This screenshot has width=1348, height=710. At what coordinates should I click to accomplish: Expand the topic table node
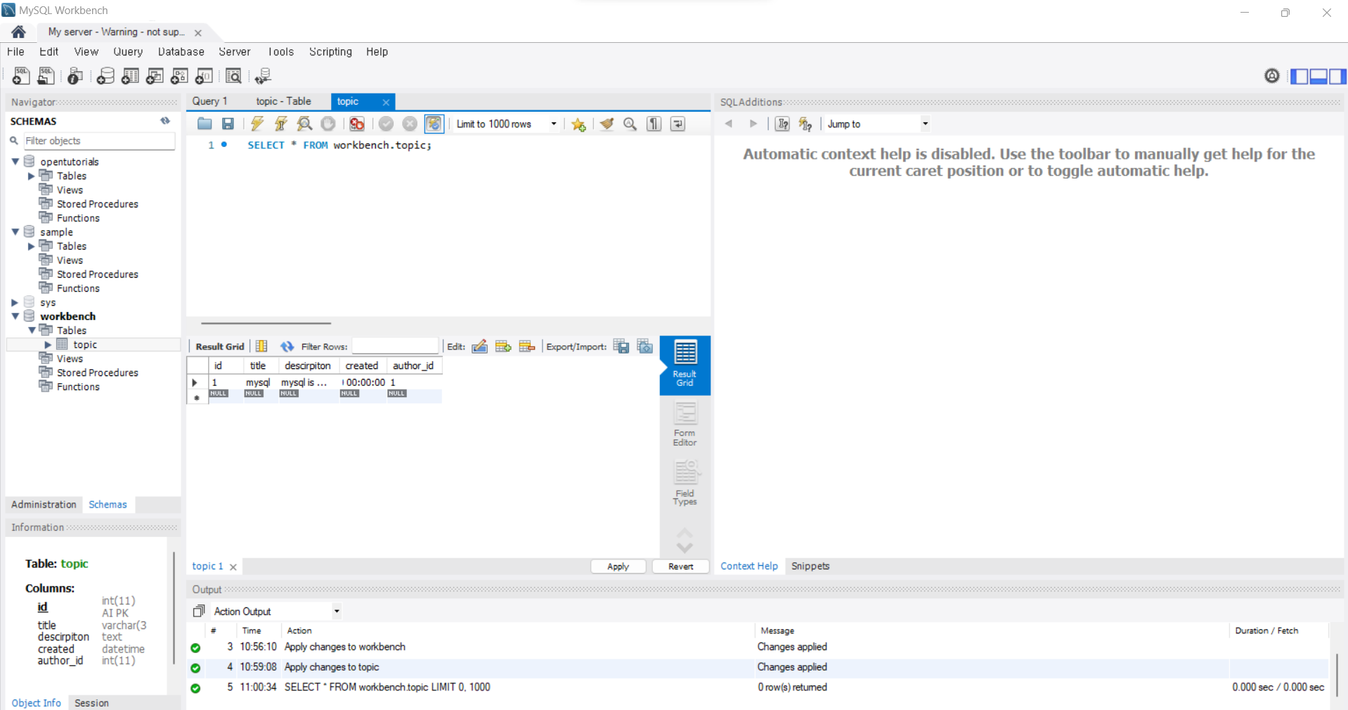[x=48, y=344]
